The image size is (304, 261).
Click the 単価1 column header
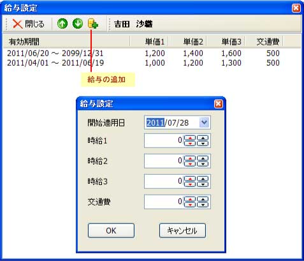[149, 41]
